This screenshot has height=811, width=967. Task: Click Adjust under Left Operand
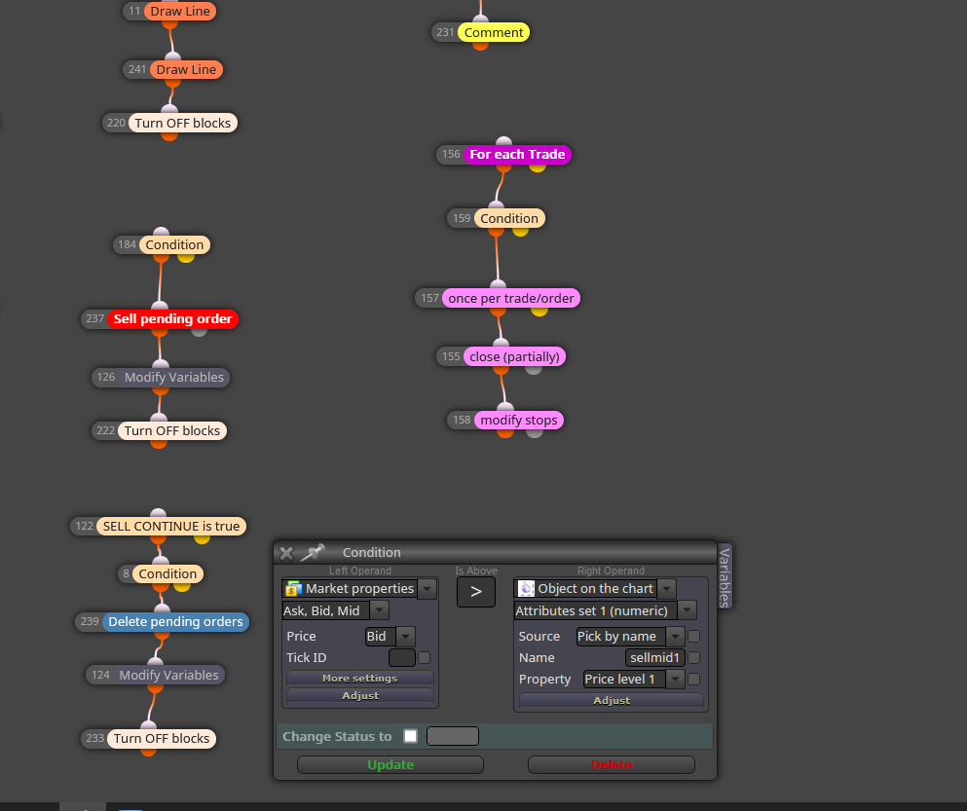360,696
